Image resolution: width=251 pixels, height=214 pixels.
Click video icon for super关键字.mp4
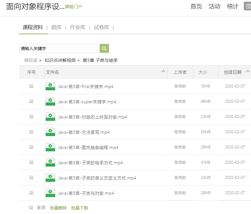coord(50,101)
